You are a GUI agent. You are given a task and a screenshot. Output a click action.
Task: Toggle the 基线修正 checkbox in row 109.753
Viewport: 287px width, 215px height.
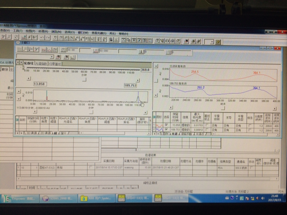pos(207,130)
